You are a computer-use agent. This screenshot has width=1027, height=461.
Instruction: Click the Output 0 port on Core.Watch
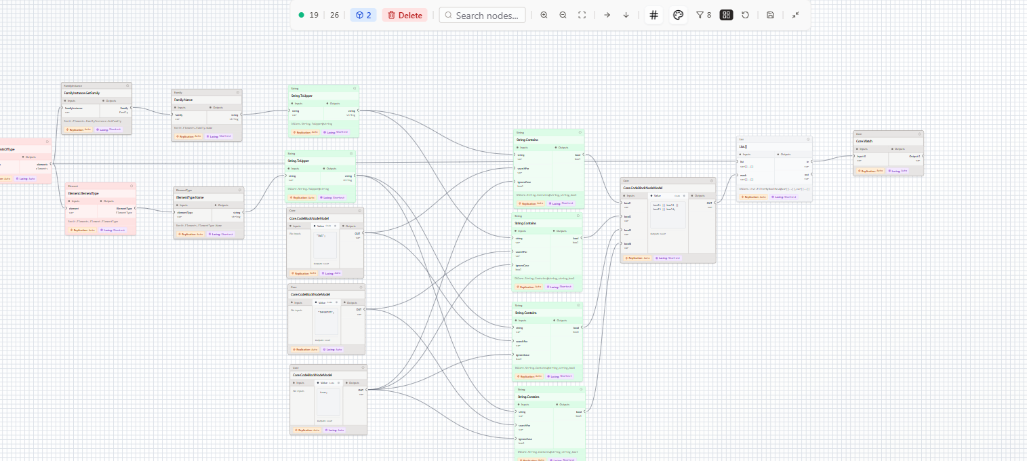pos(923,156)
